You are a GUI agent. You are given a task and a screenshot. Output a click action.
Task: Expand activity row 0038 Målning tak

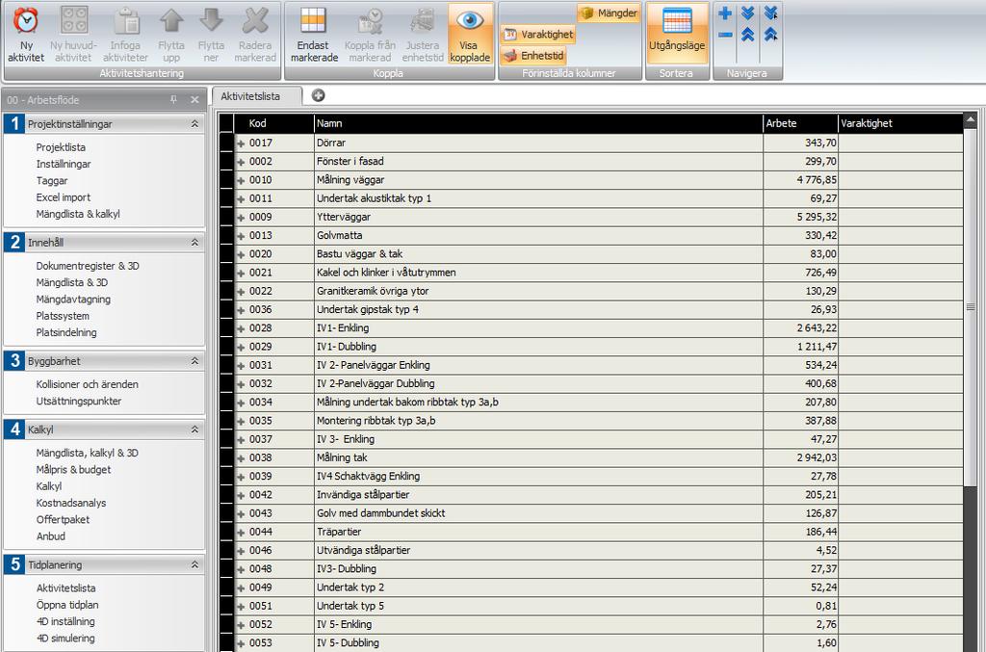tap(241, 458)
